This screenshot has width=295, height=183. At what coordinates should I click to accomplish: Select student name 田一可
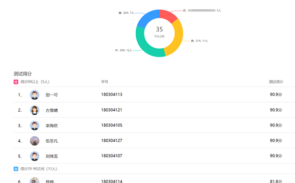(52, 95)
